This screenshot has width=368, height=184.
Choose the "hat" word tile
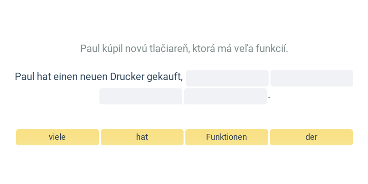coord(142,137)
